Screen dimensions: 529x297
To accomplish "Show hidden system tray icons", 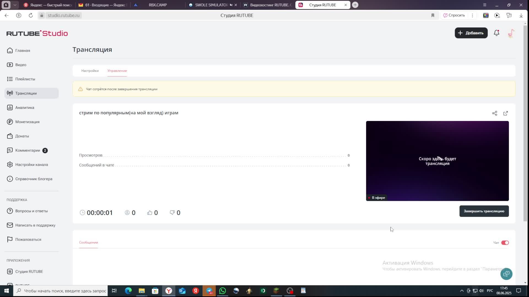I will coord(462,291).
